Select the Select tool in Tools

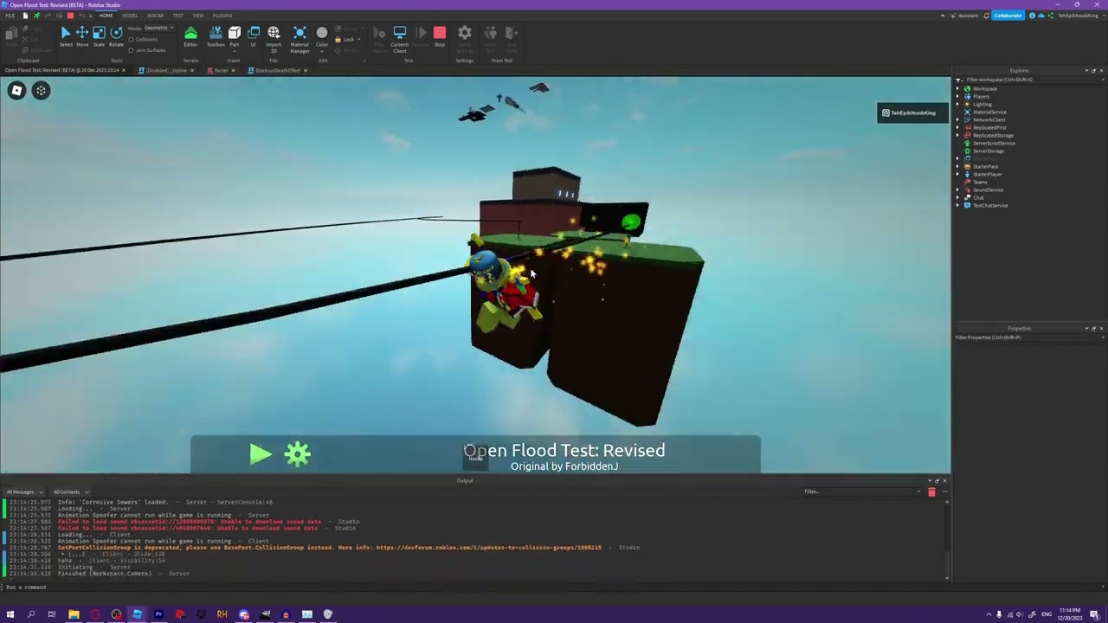pos(66,35)
